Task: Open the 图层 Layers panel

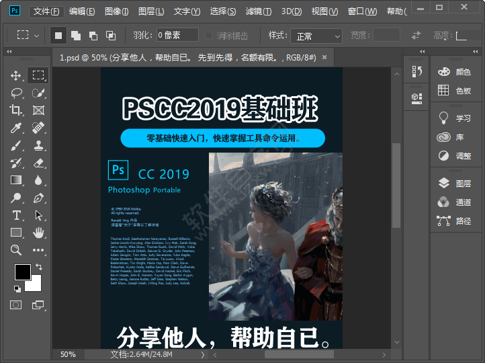Action: click(455, 184)
